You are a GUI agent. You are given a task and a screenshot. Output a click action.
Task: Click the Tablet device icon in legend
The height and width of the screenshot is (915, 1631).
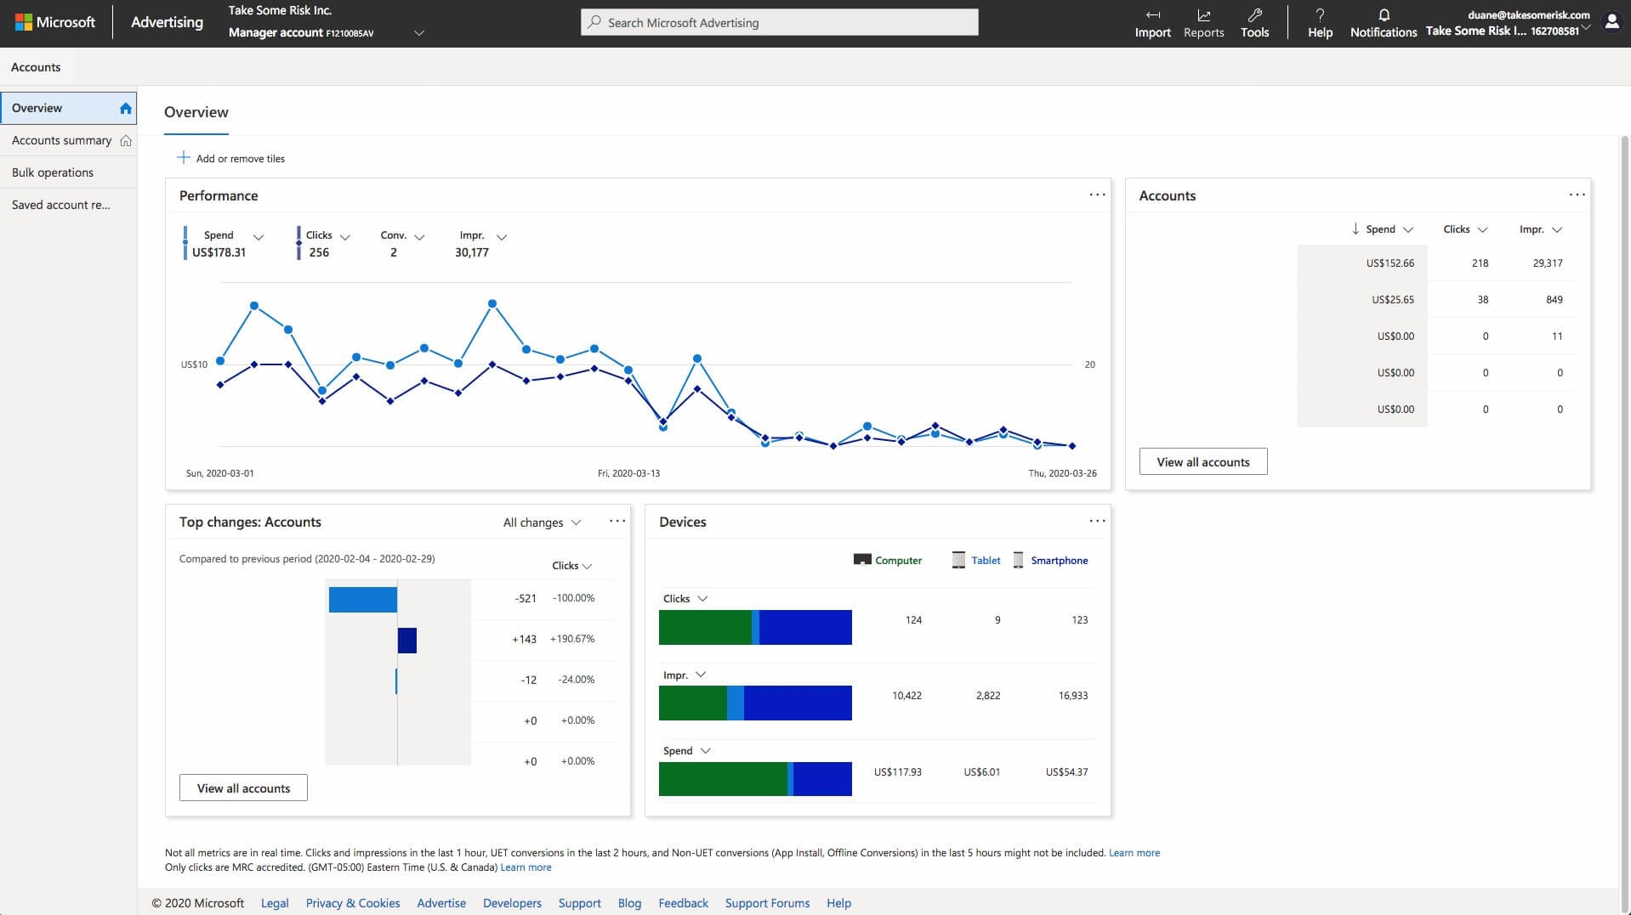(958, 560)
